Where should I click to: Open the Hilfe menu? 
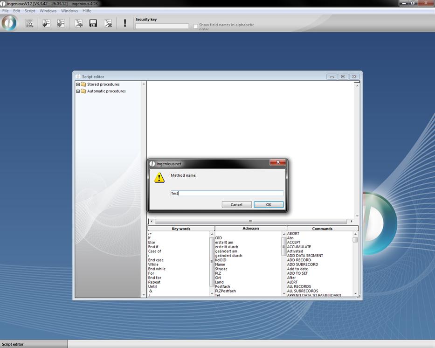click(x=87, y=11)
